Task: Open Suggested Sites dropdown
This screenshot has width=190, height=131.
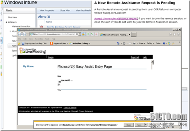Action: click(59, 43)
